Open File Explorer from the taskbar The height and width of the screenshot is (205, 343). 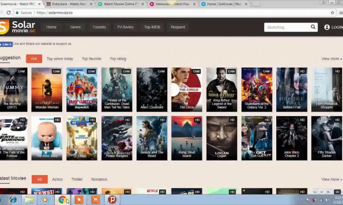coord(29,199)
